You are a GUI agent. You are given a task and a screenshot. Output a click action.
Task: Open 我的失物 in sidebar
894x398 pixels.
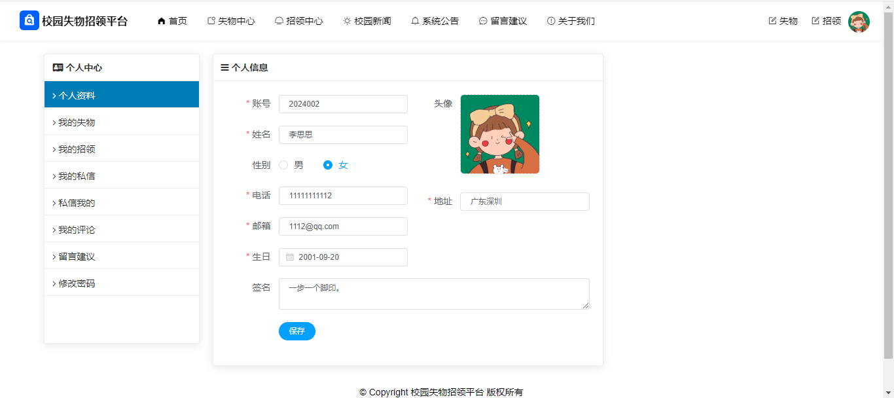click(x=122, y=122)
